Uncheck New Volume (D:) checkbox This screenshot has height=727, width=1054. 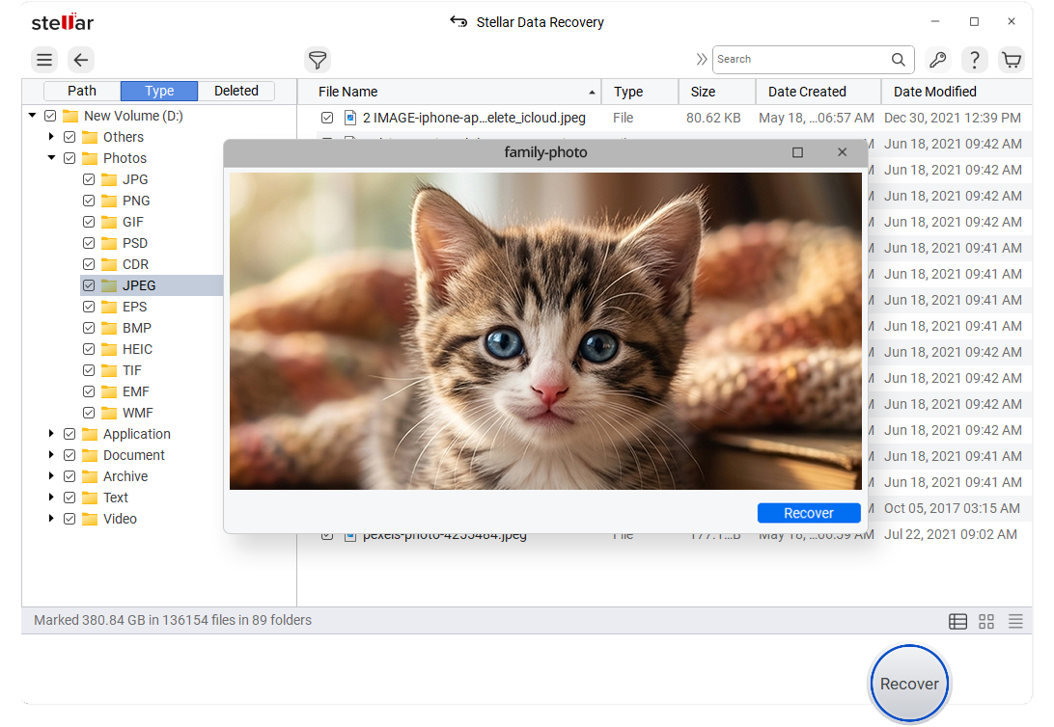click(x=50, y=116)
